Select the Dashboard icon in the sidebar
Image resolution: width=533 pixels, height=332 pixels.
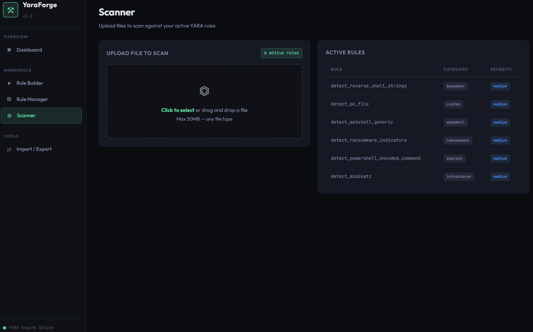pos(8,50)
